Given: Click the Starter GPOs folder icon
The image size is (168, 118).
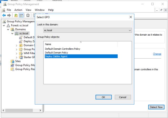Looking at the screenshot, I should [x=21, y=57].
